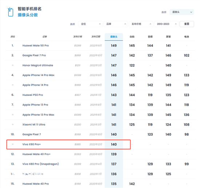Click battery score 119 for iPhone 14 Pro
The image size is (200, 188).
[x=187, y=85]
